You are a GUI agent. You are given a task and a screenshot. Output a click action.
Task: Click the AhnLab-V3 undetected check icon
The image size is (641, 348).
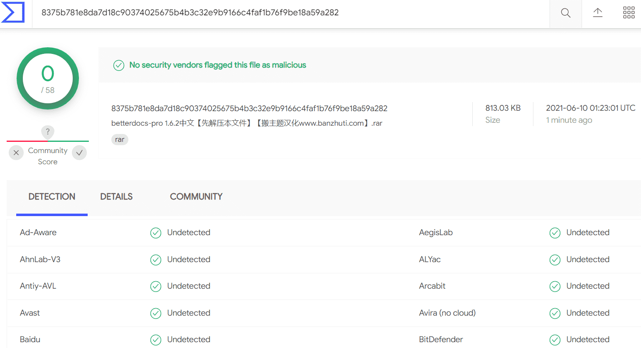pos(156,260)
